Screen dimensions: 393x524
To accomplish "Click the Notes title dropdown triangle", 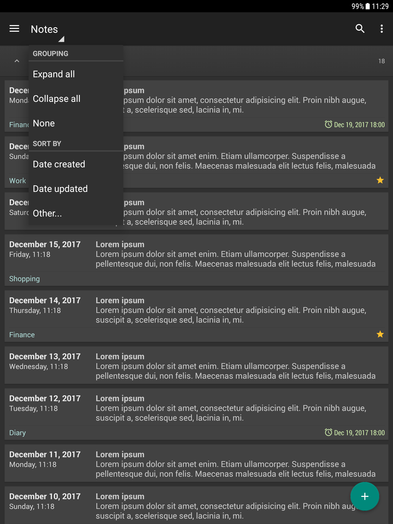I will [61, 39].
